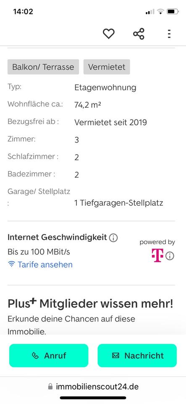The height and width of the screenshot is (404, 186).
Task: Open the three-dot overflow menu
Action: tap(169, 34)
